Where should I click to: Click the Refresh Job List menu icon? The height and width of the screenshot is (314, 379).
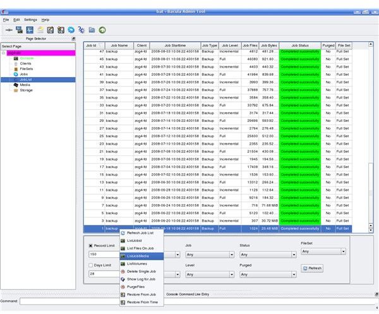[x=123, y=233]
